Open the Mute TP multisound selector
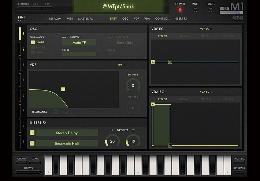 click(79, 43)
